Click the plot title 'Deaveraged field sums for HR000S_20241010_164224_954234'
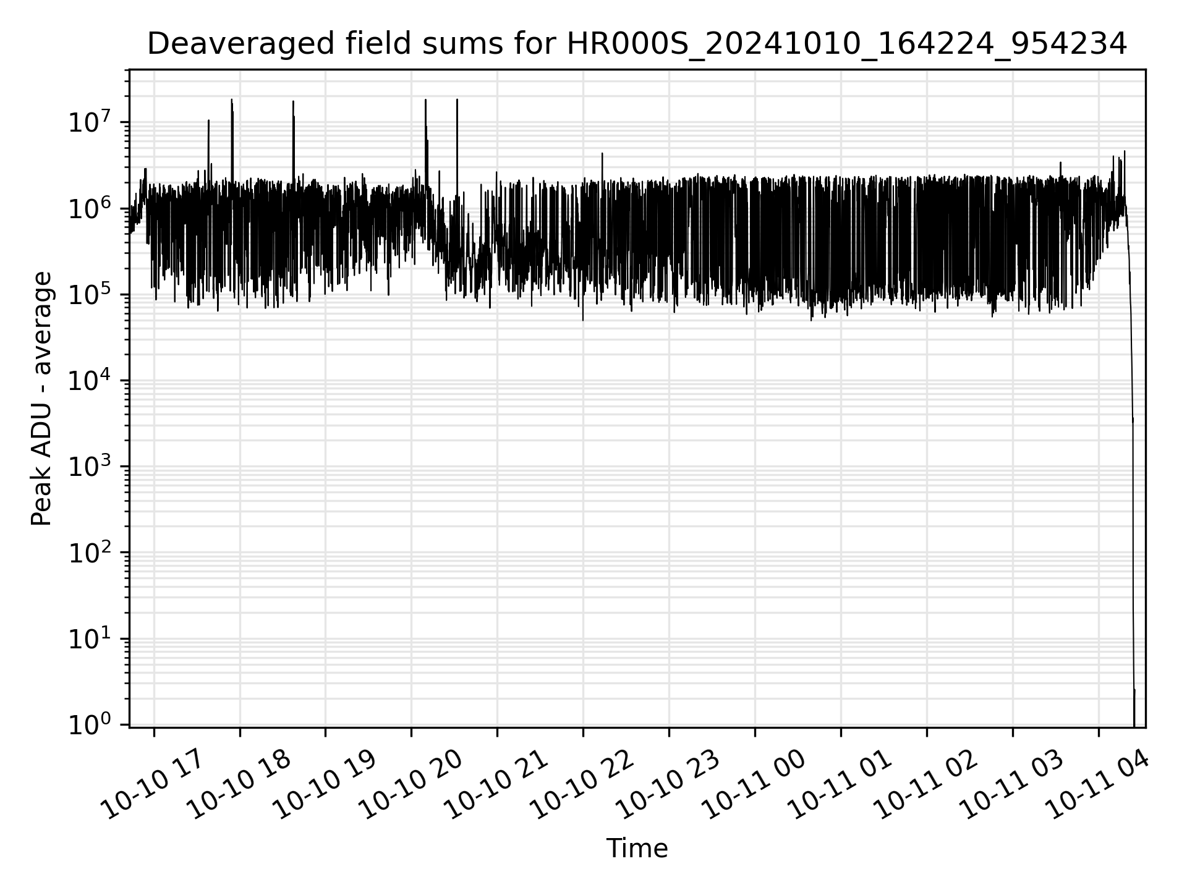This screenshot has height=890, width=1187. 637,44
